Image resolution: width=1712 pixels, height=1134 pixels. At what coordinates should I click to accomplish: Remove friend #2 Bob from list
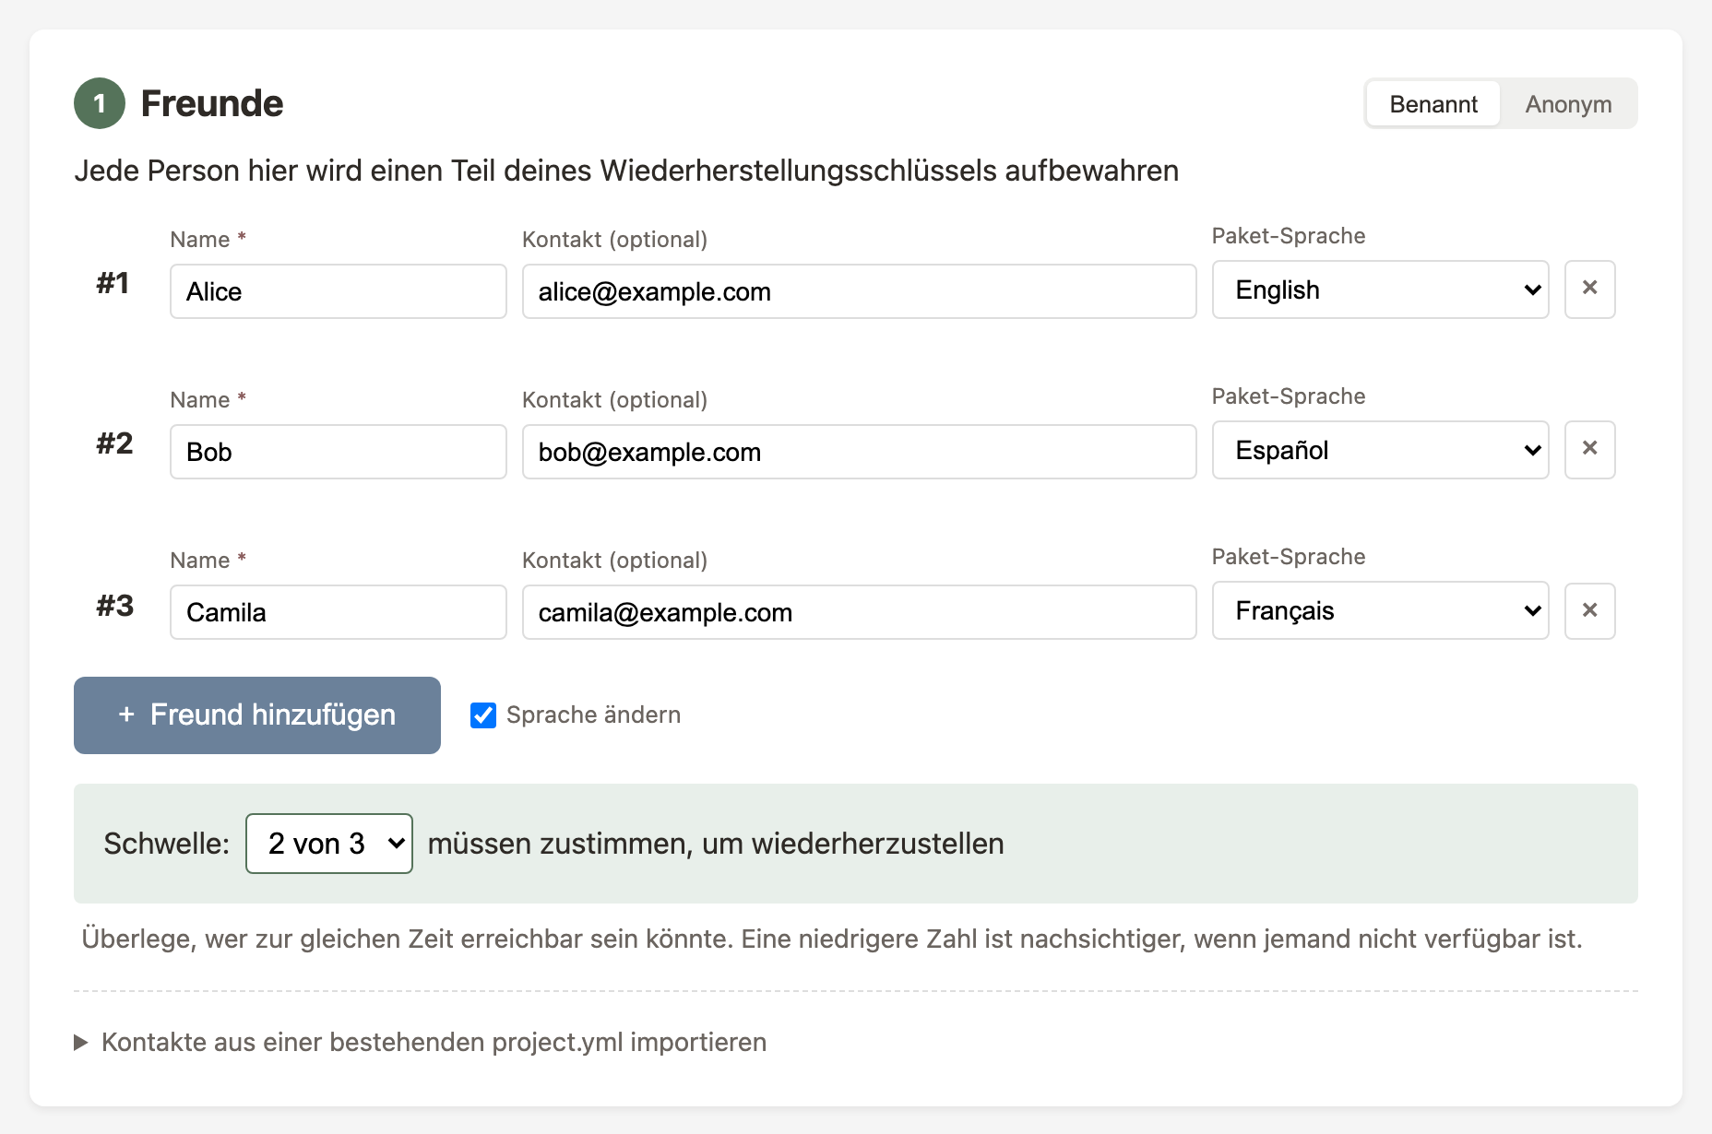[1589, 450]
